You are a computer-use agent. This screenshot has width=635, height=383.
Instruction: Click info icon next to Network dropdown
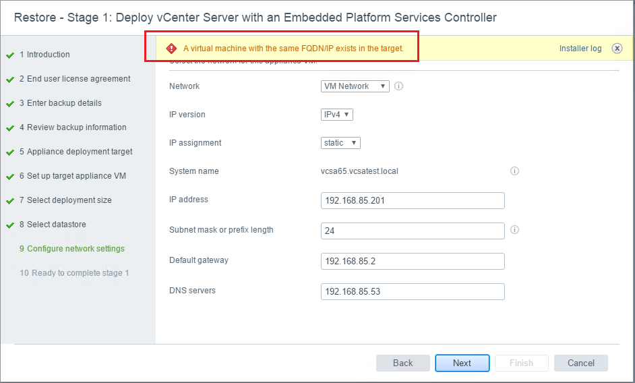click(398, 86)
